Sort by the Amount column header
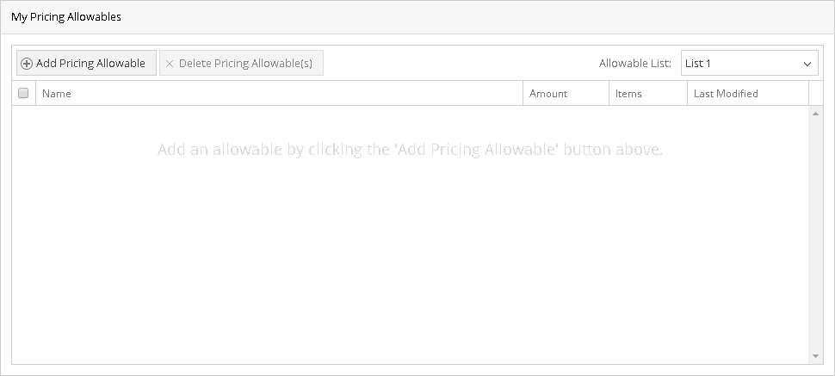 pyautogui.click(x=548, y=94)
